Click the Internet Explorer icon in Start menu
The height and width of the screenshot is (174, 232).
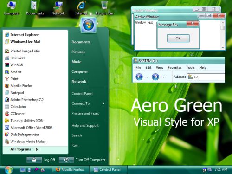(7, 35)
